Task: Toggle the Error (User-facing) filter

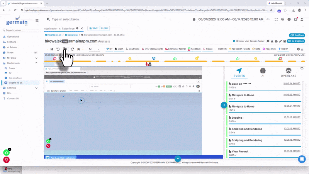Action: [175, 49]
